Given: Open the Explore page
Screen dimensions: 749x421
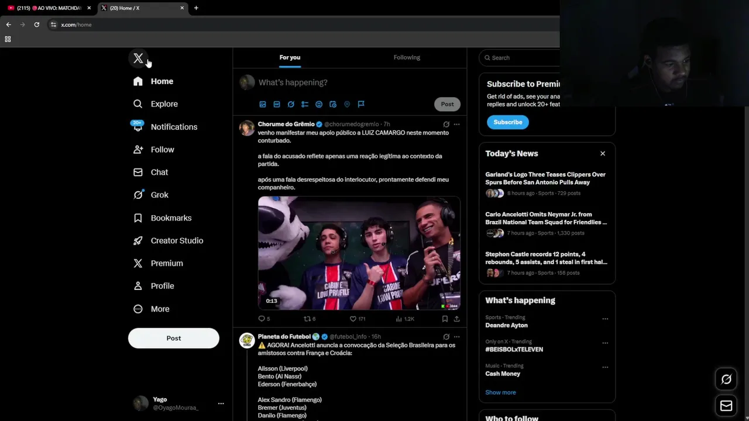Looking at the screenshot, I should coord(156,104).
